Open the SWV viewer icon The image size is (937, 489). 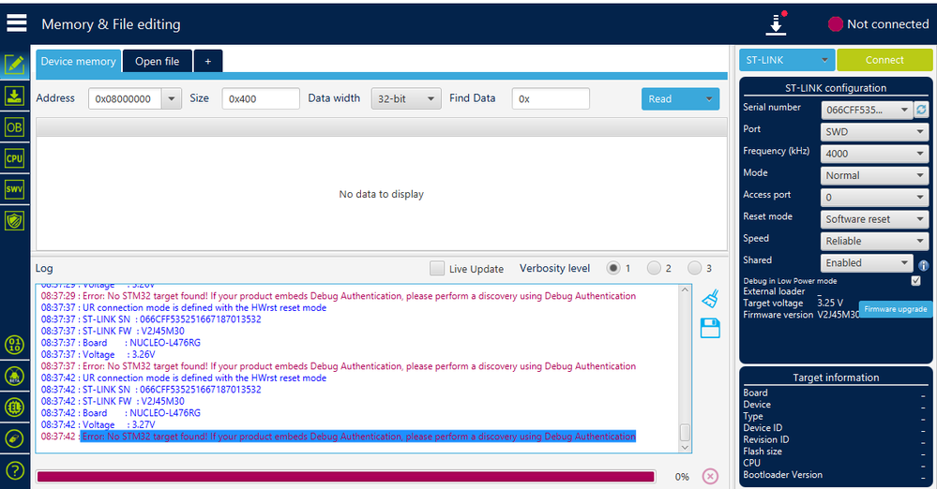pyautogui.click(x=14, y=189)
